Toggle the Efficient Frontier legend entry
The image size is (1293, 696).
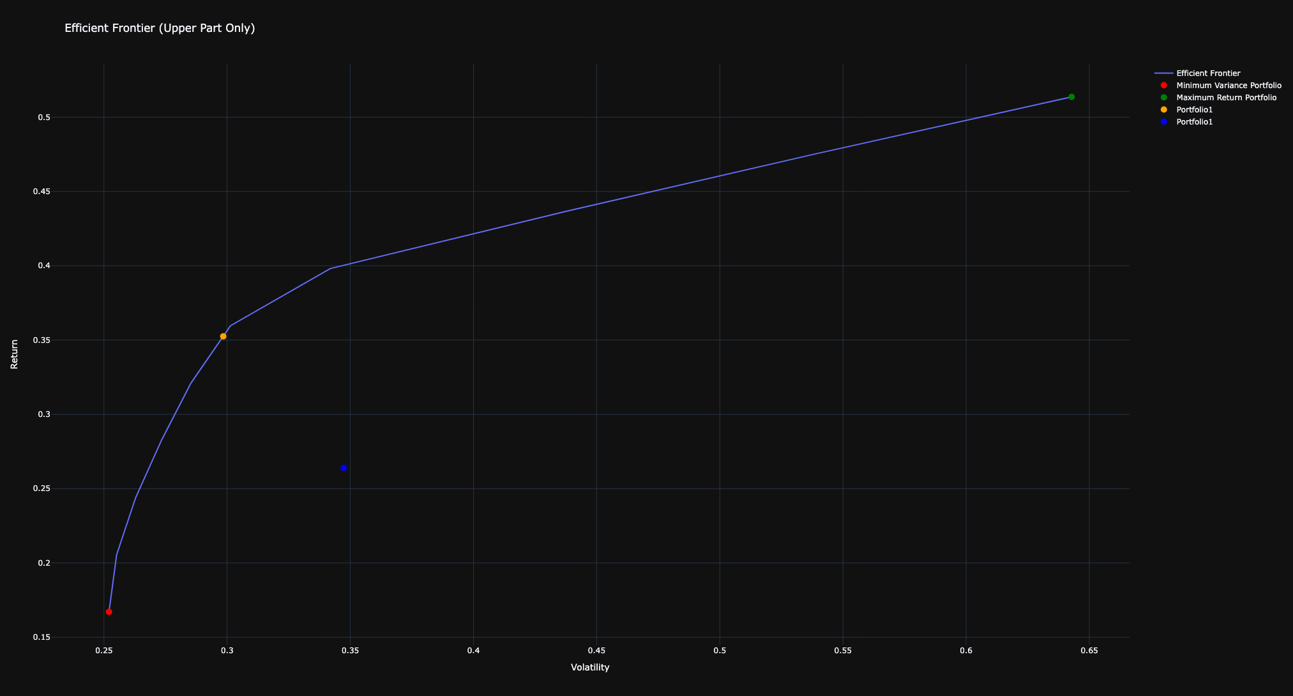click(x=1208, y=73)
